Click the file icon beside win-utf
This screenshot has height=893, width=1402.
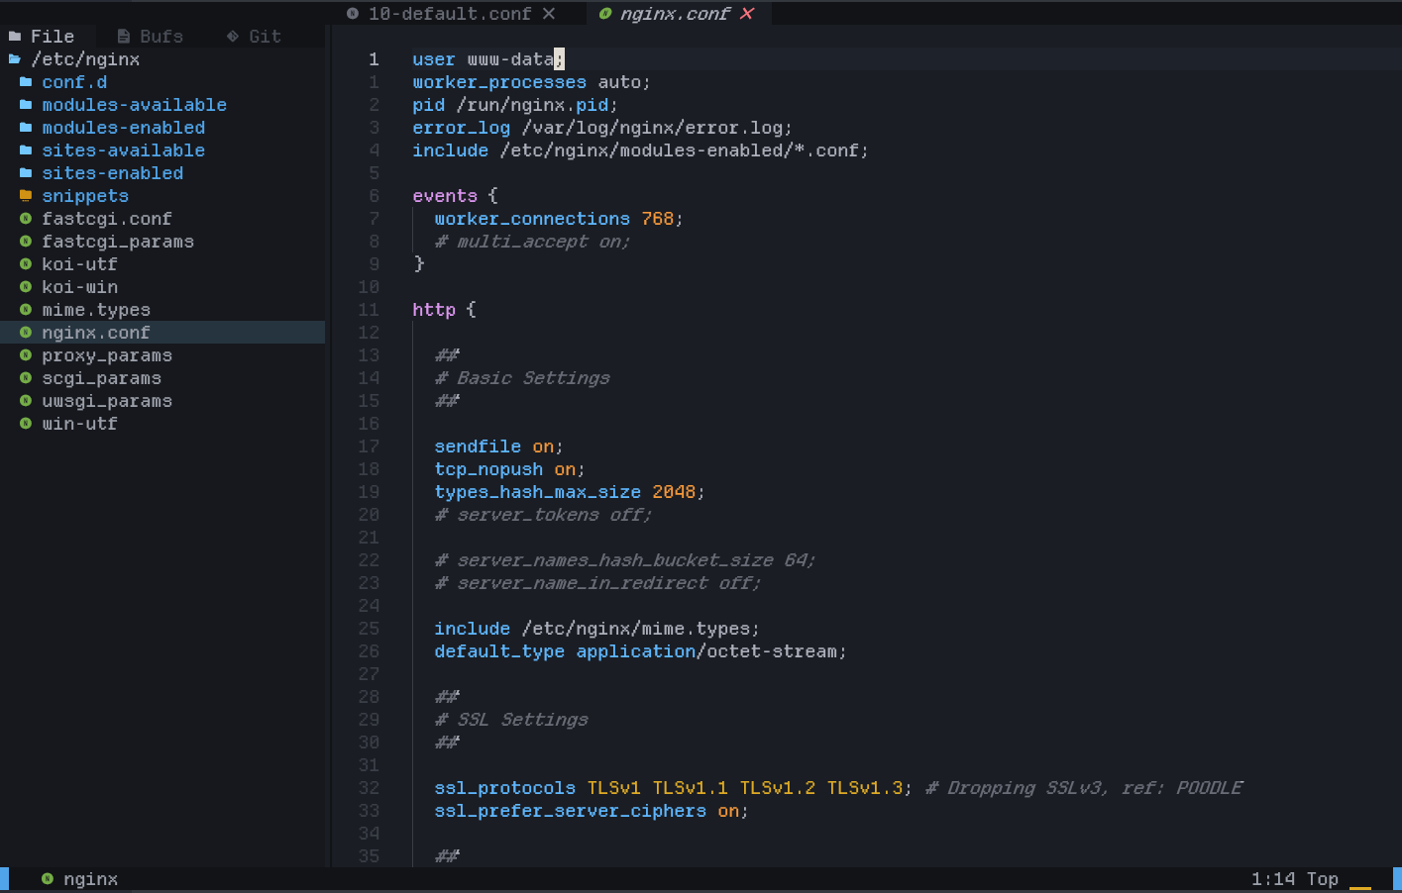[26, 424]
